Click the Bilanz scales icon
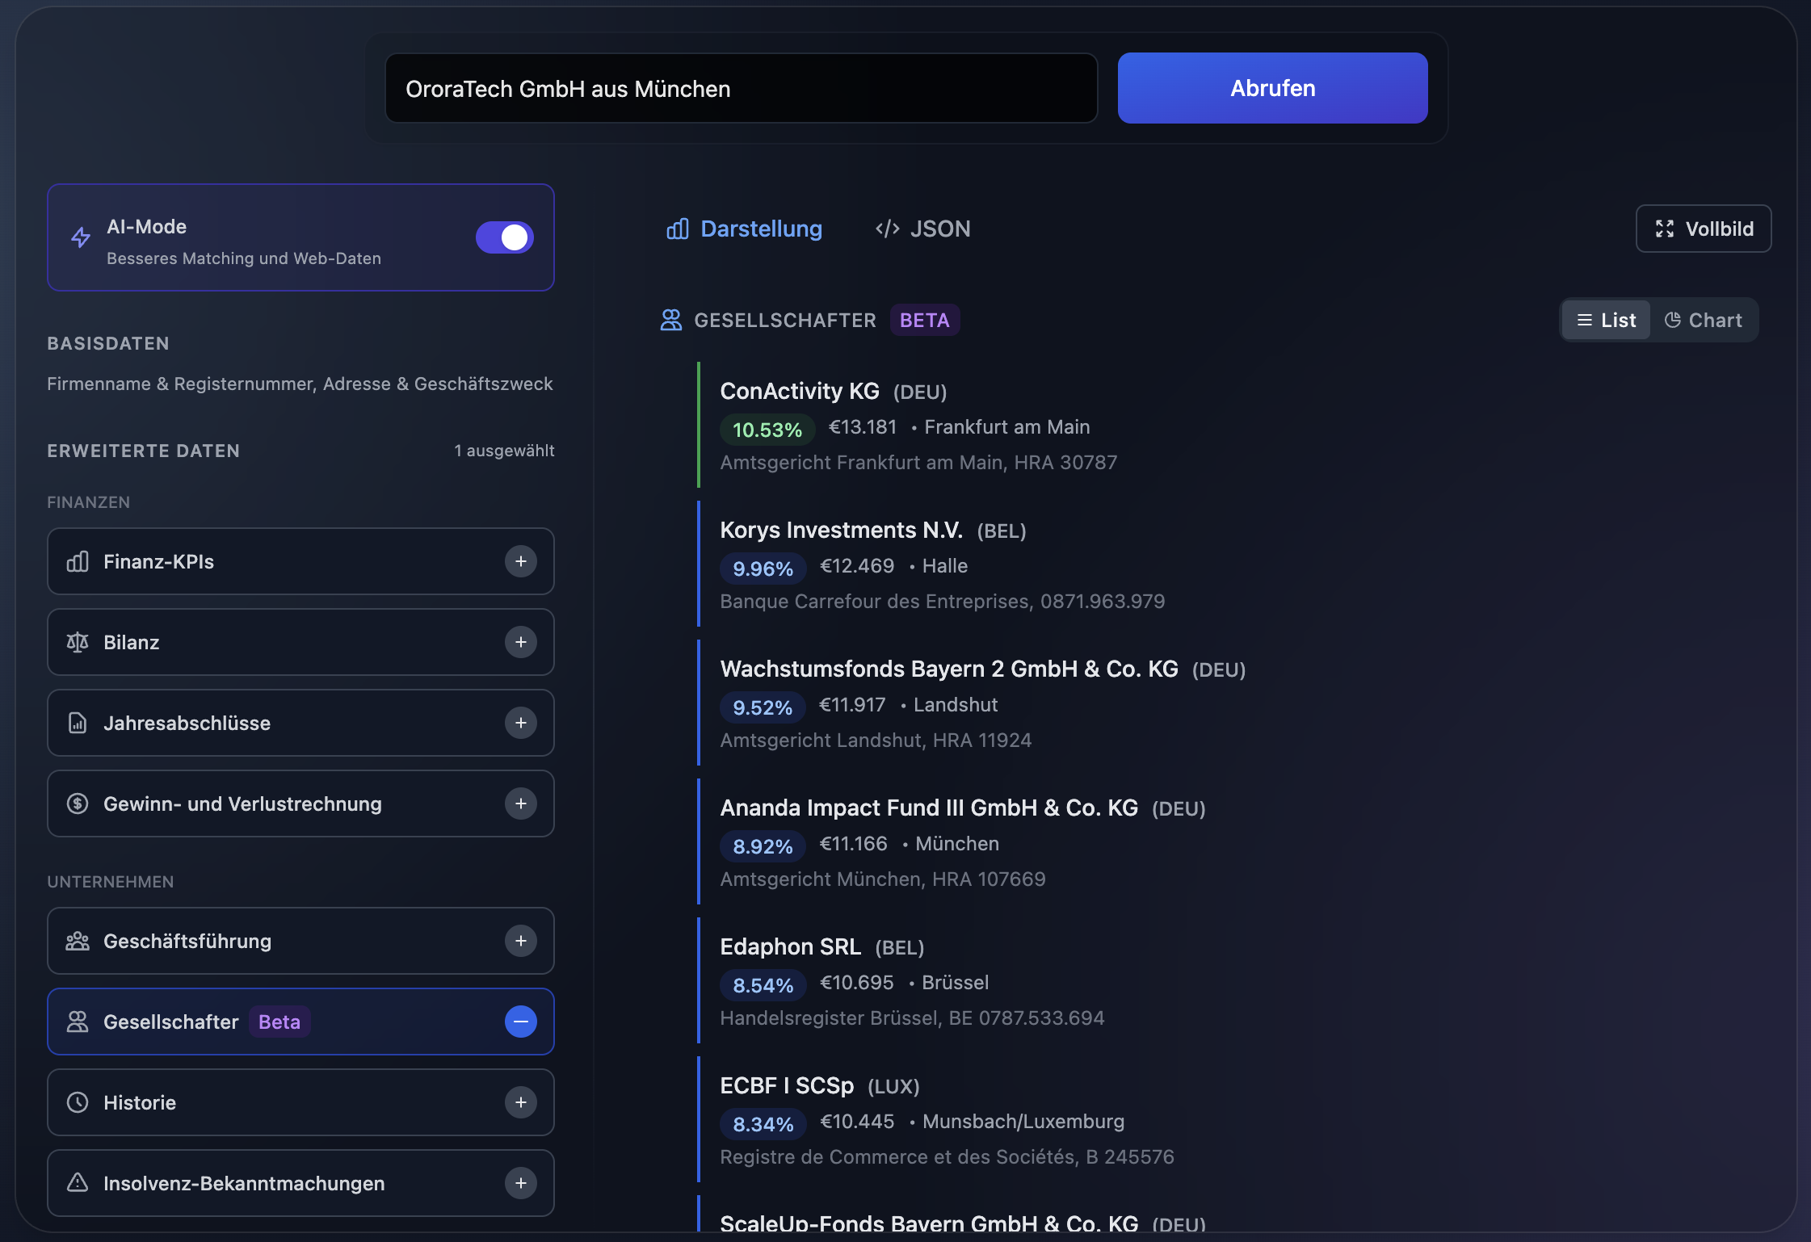 pyautogui.click(x=78, y=642)
